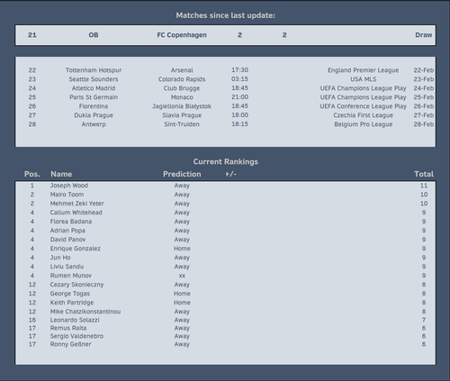Screen dimensions: 450x381
Task: Click the '+/-' column header
Action: point(231,174)
